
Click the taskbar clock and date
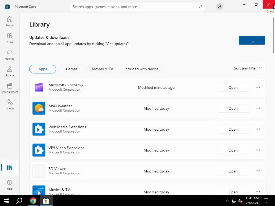[252, 201]
